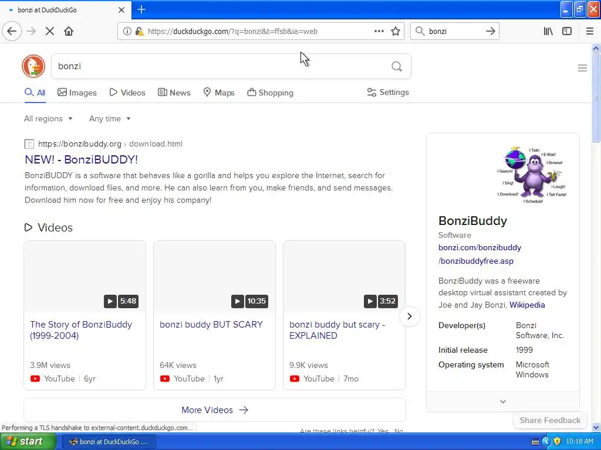Open a new tab with the plus button
Screen dimensions: 601x450
(141, 9)
